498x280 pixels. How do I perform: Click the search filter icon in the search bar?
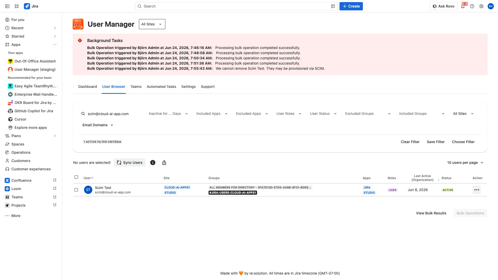pyautogui.click(x=333, y=6)
